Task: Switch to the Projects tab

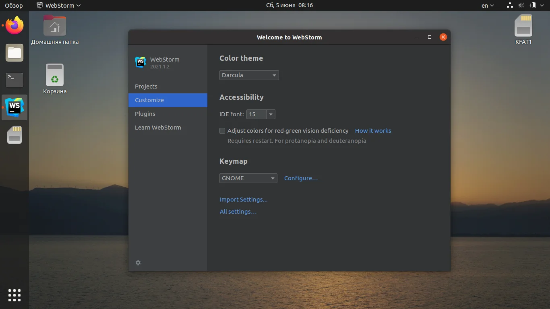Action: pos(168,87)
